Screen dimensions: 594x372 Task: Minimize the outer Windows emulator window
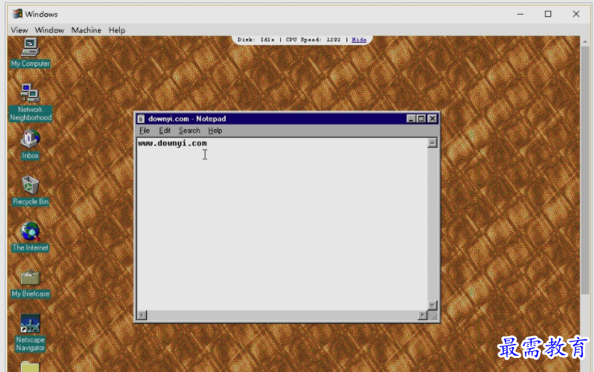520,14
